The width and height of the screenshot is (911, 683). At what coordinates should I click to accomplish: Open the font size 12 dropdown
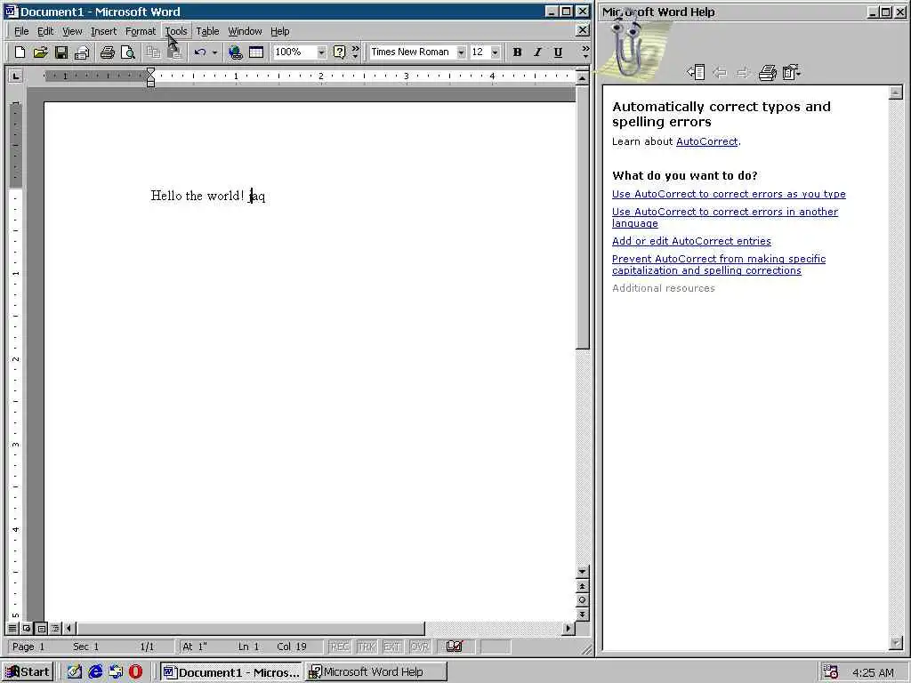(x=495, y=52)
